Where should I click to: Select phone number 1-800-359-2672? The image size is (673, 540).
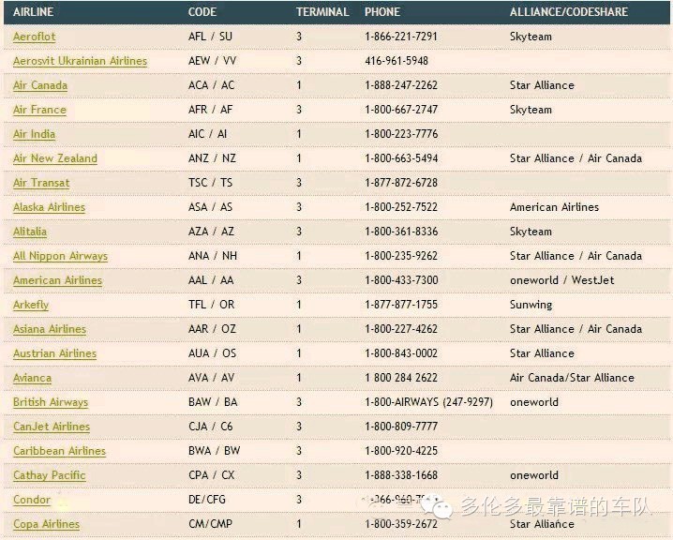401,525
